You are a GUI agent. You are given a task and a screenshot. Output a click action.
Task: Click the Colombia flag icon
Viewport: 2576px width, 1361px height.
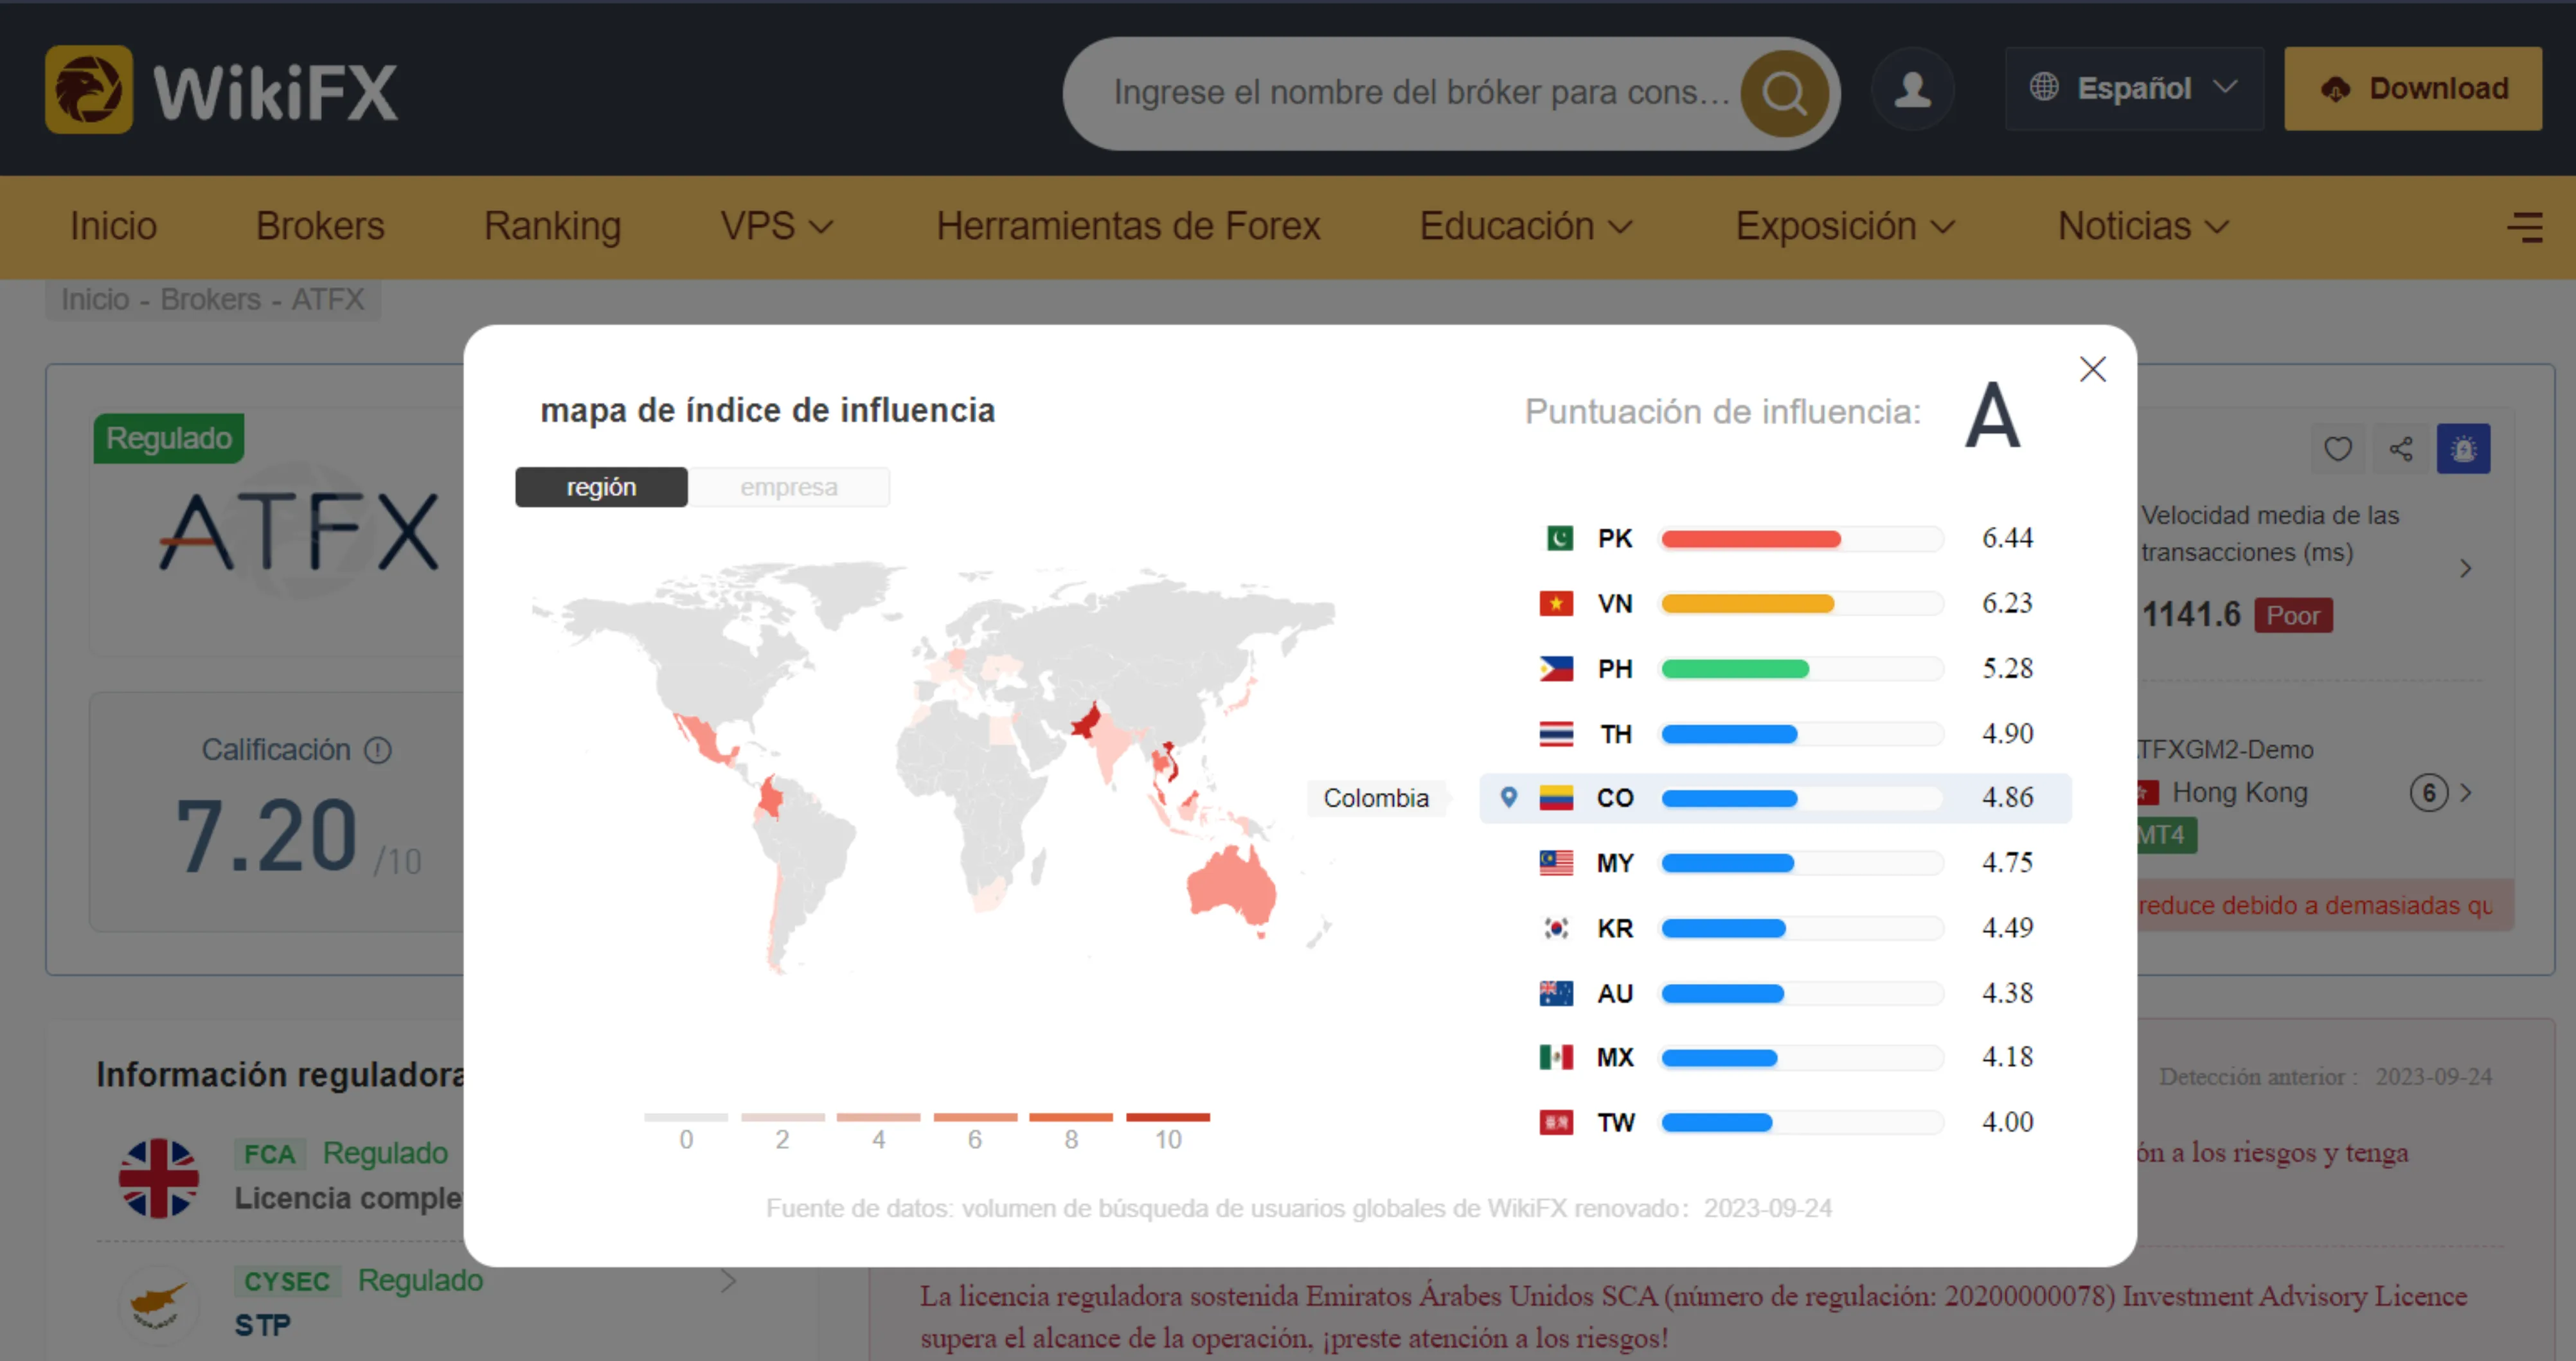[x=1556, y=798]
